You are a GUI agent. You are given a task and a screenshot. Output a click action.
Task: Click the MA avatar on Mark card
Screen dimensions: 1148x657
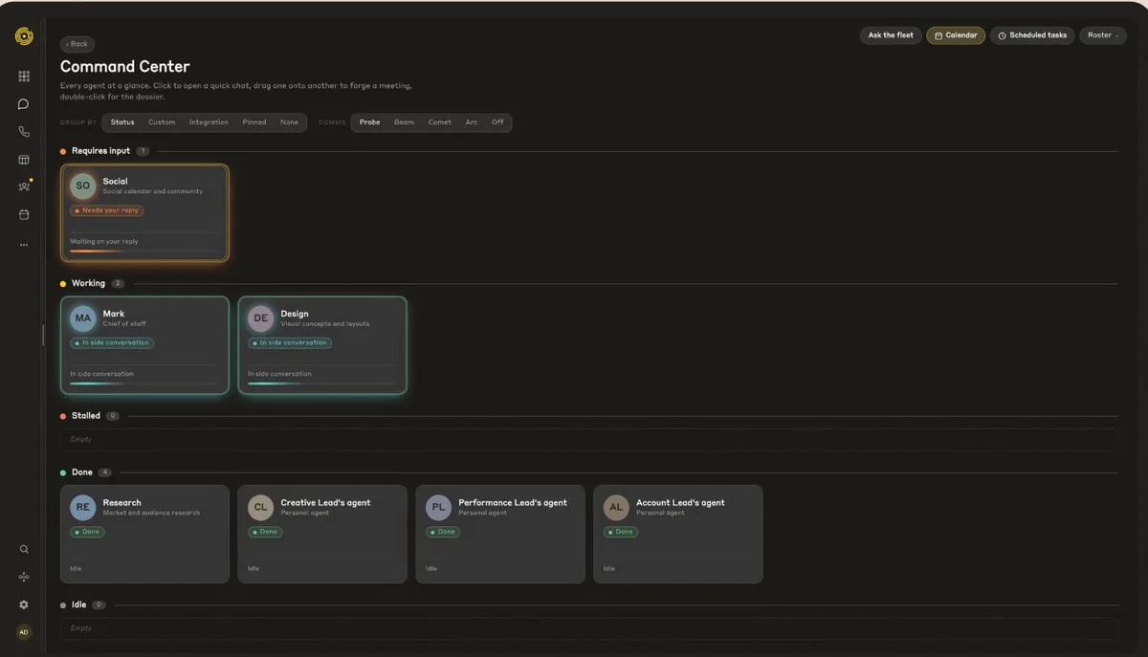click(83, 318)
